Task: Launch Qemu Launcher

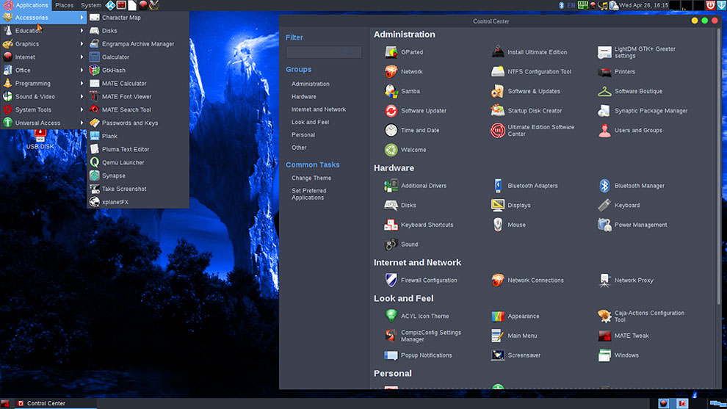Action: point(138,162)
